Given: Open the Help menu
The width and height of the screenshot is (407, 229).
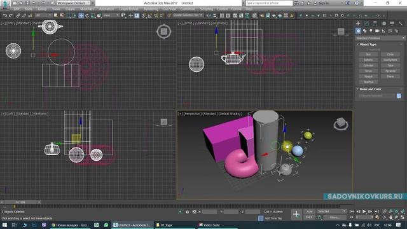Looking at the screenshot, I should point(249,9).
